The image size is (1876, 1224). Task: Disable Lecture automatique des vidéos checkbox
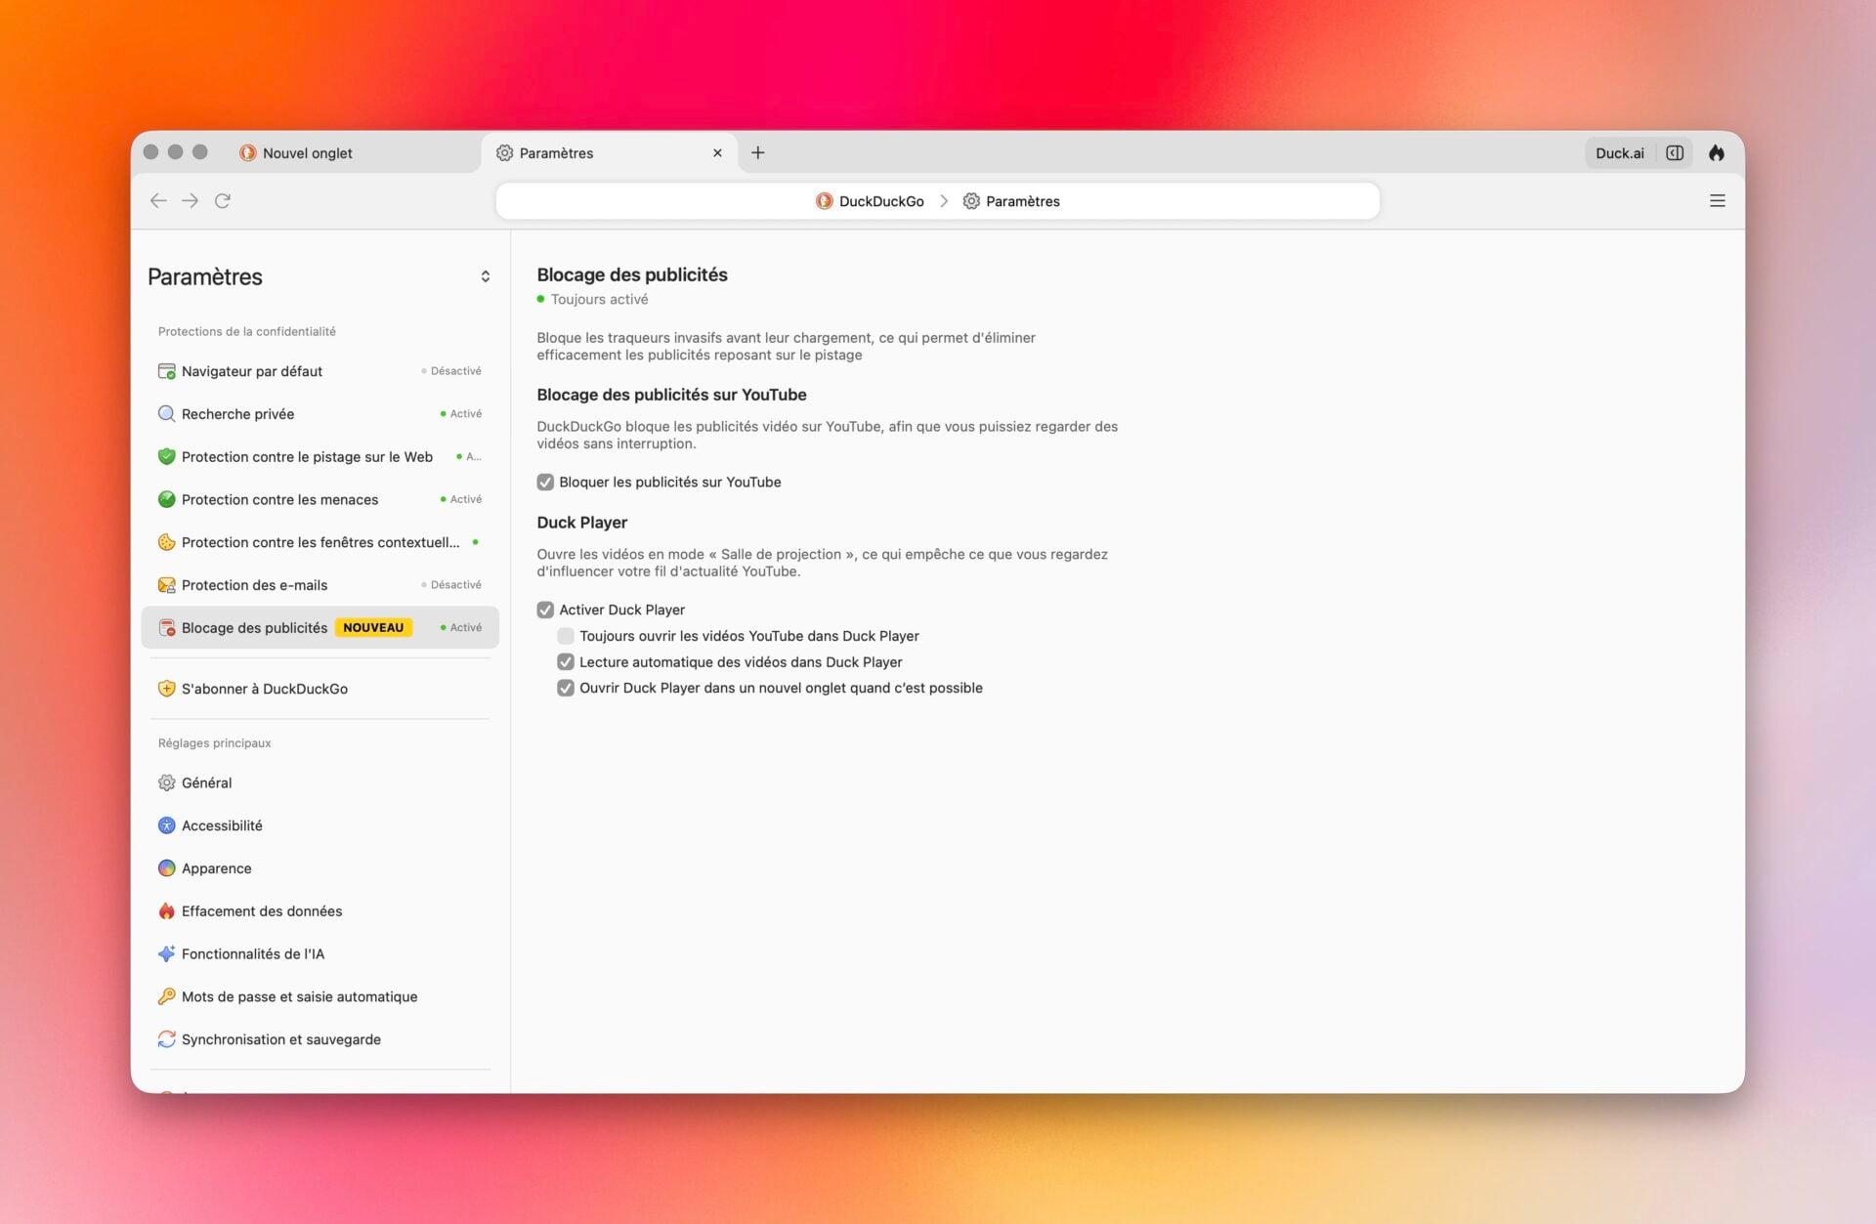pos(566,662)
